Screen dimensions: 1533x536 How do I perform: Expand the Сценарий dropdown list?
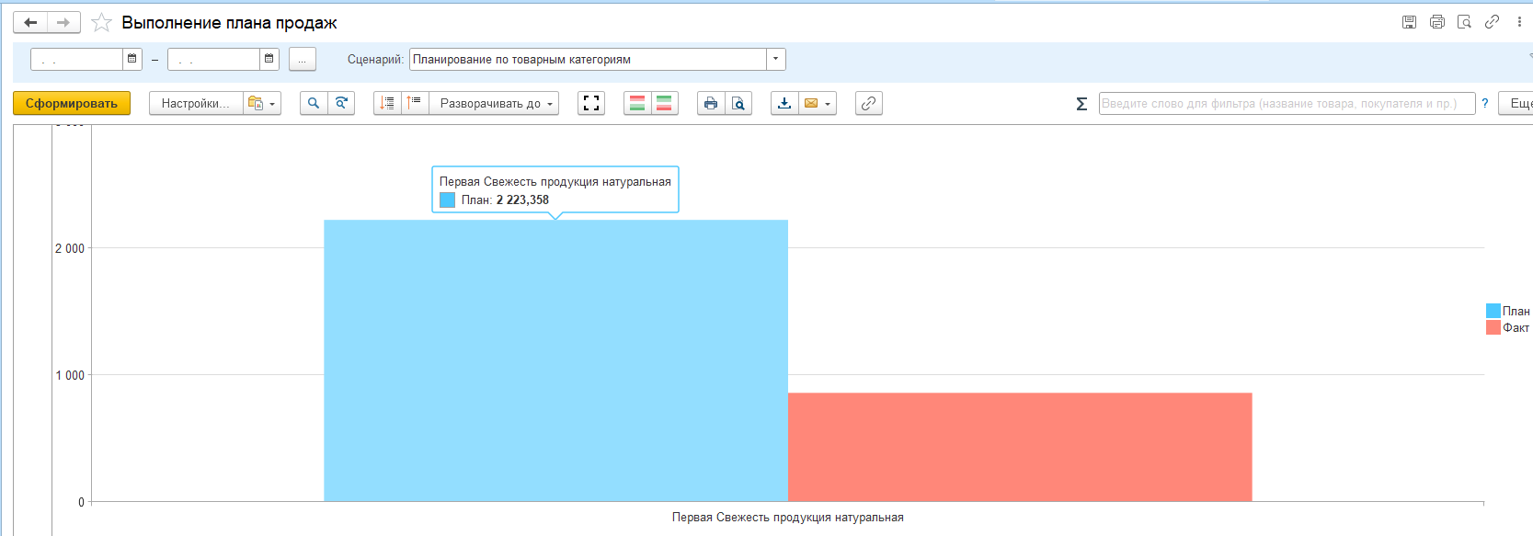tap(776, 59)
